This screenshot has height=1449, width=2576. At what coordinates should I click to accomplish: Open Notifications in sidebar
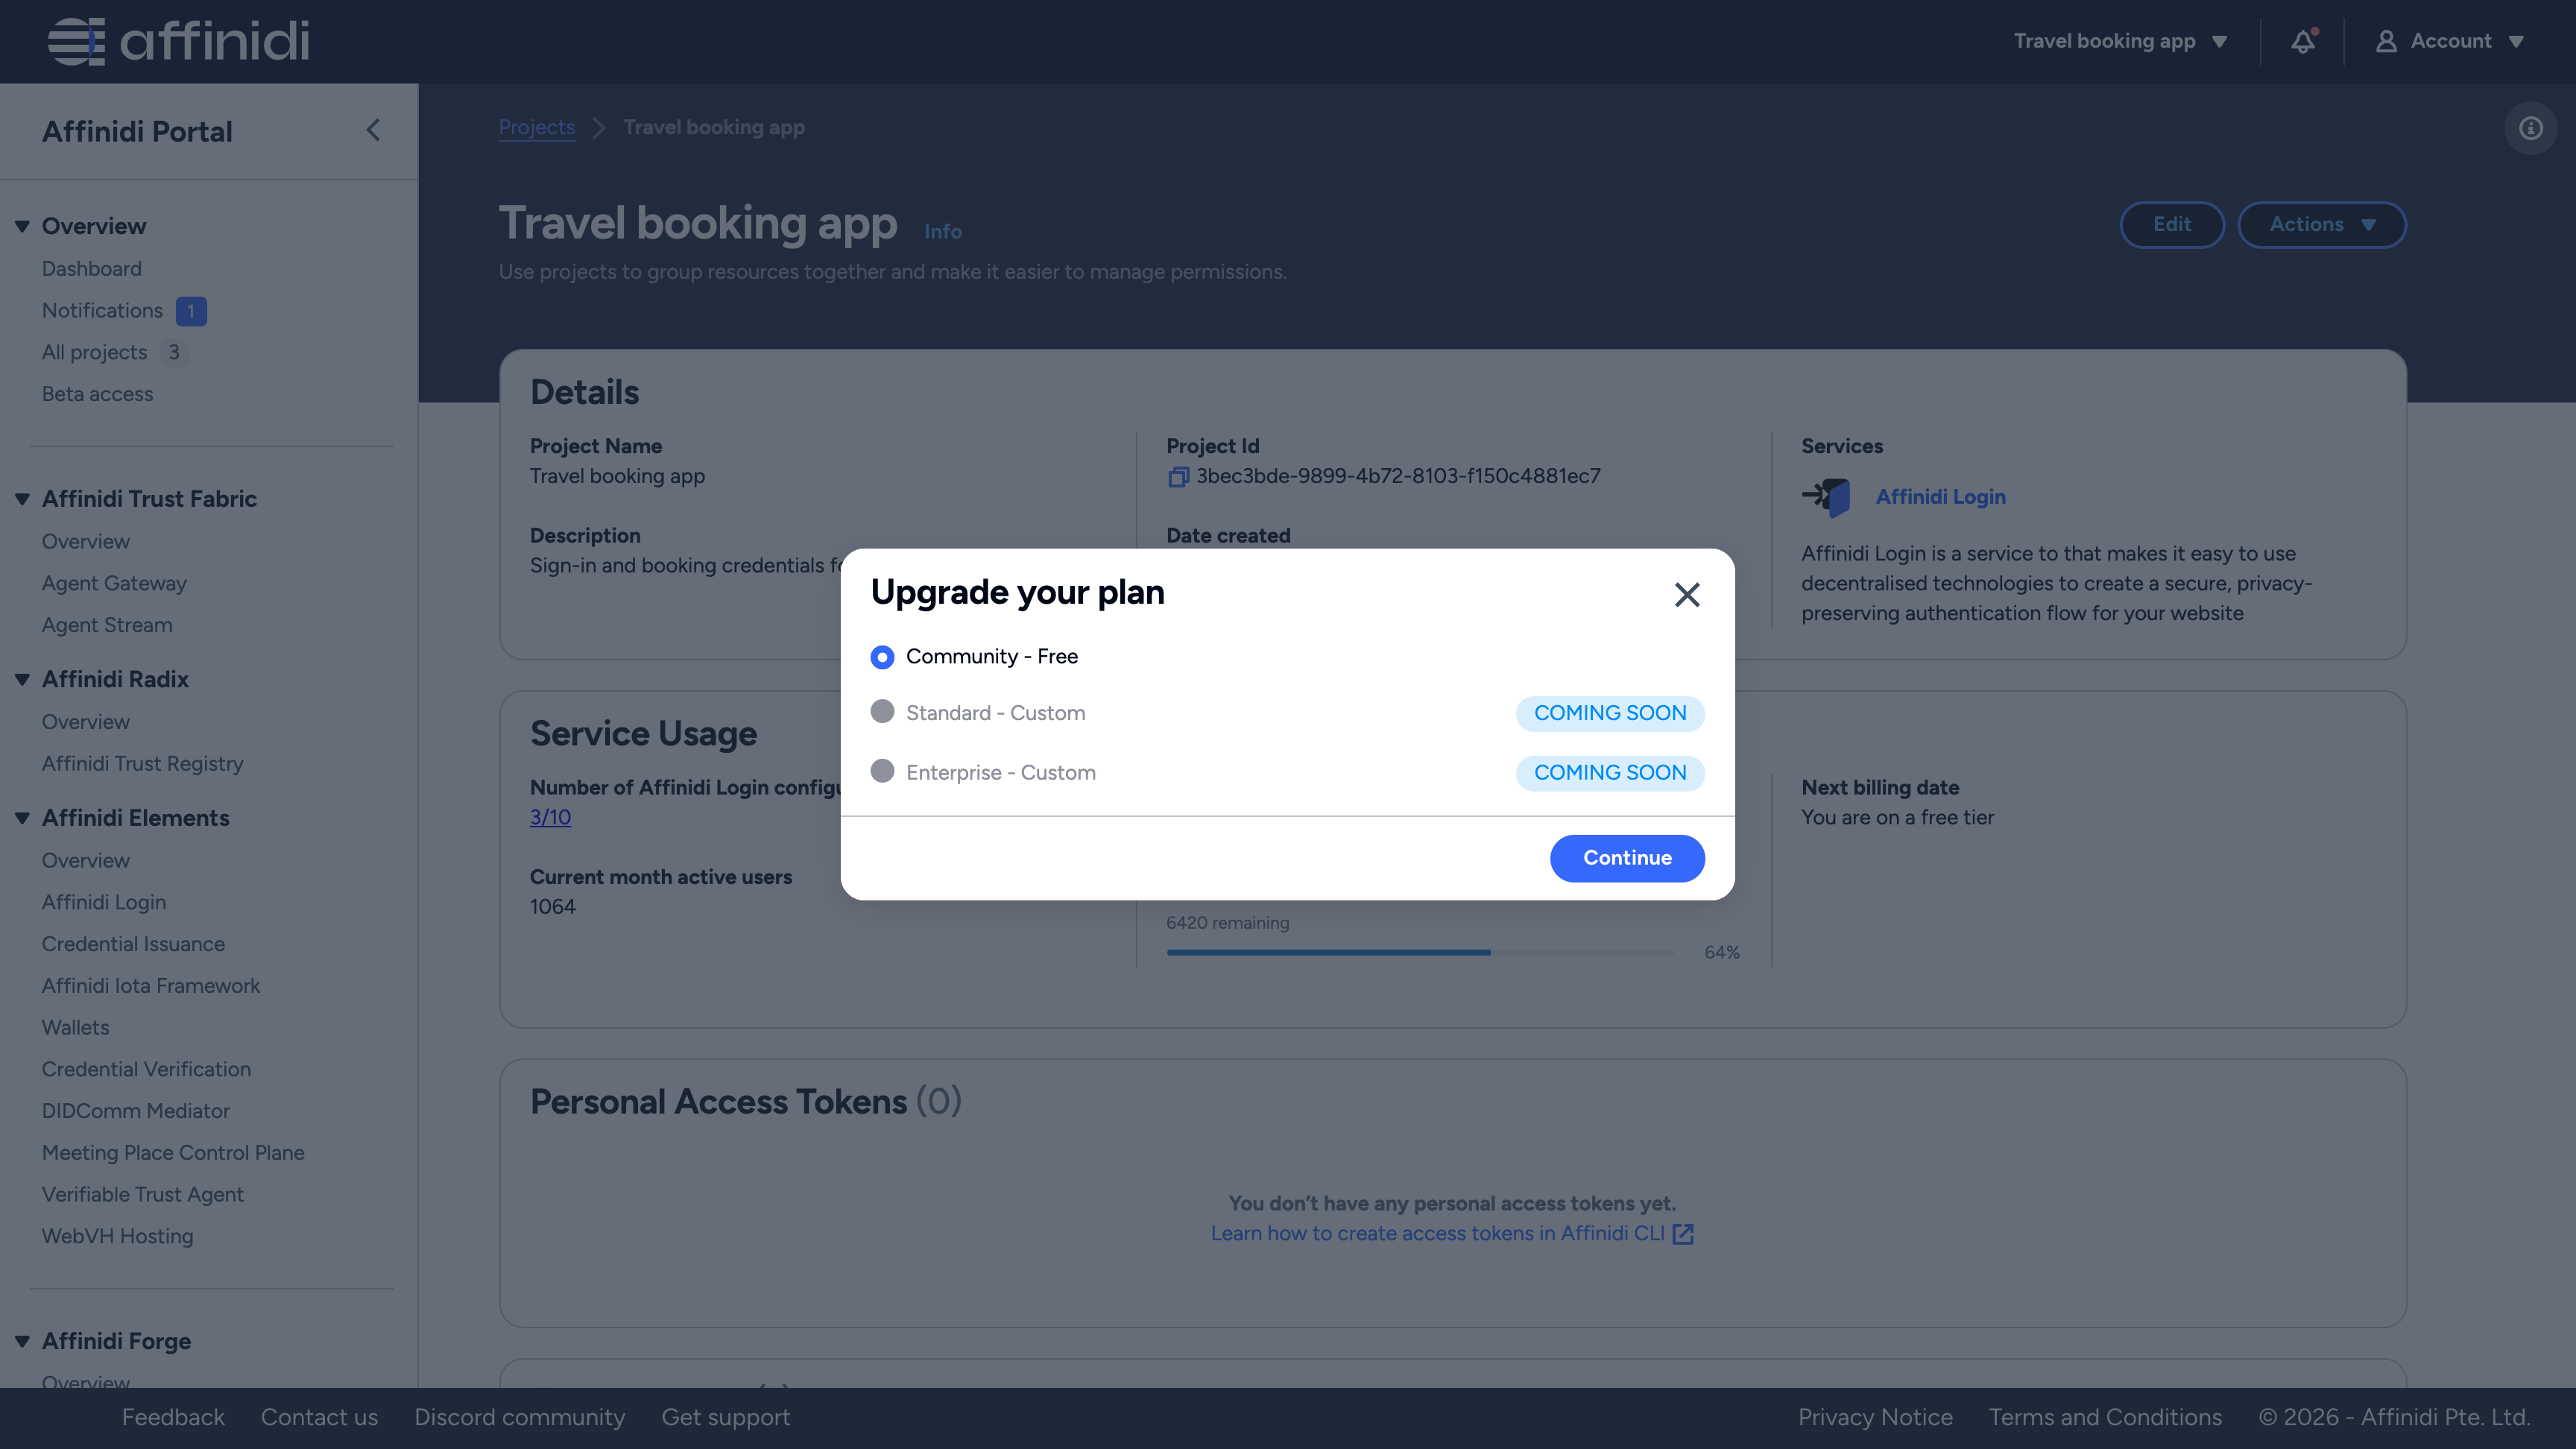[x=102, y=311]
